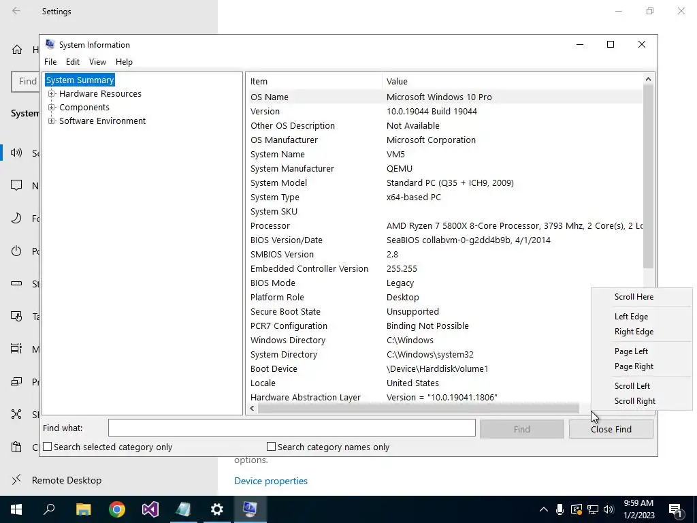The image size is (697, 523).
Task: Enable Search selected category only
Action: tap(48, 447)
